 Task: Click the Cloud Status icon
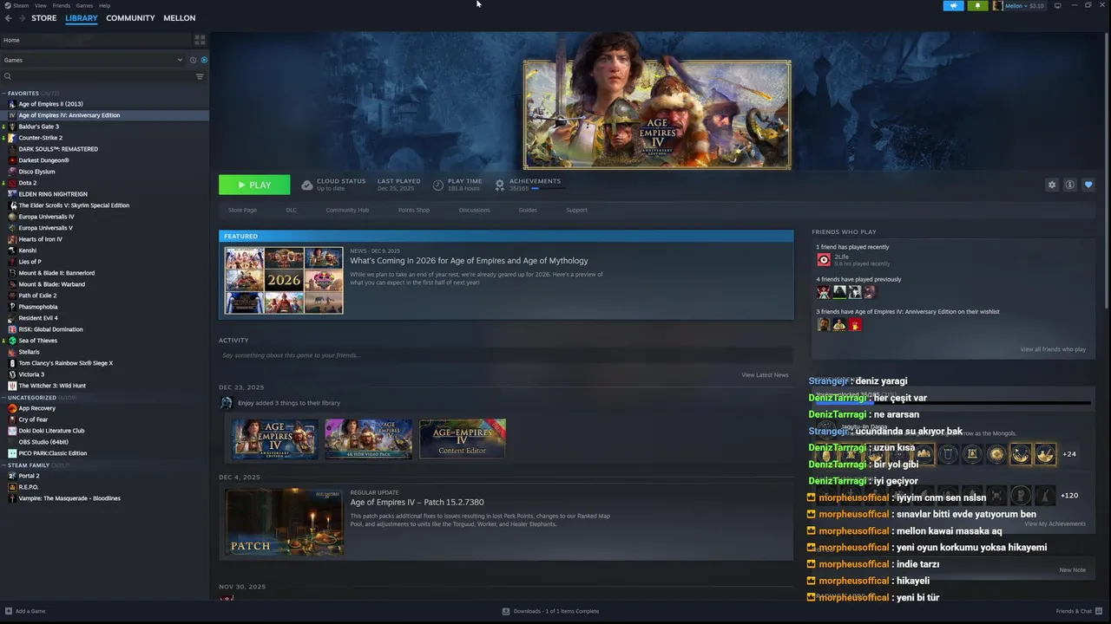coord(306,185)
